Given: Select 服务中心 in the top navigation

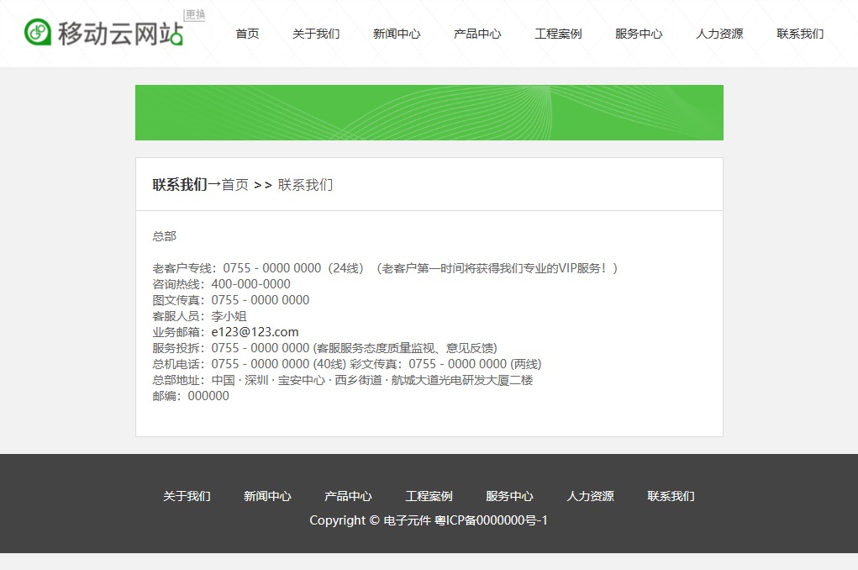Looking at the screenshot, I should click(639, 34).
